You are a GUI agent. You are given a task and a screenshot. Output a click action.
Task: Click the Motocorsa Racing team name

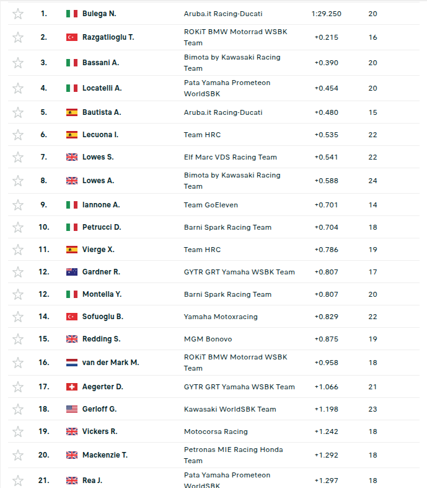(x=216, y=432)
